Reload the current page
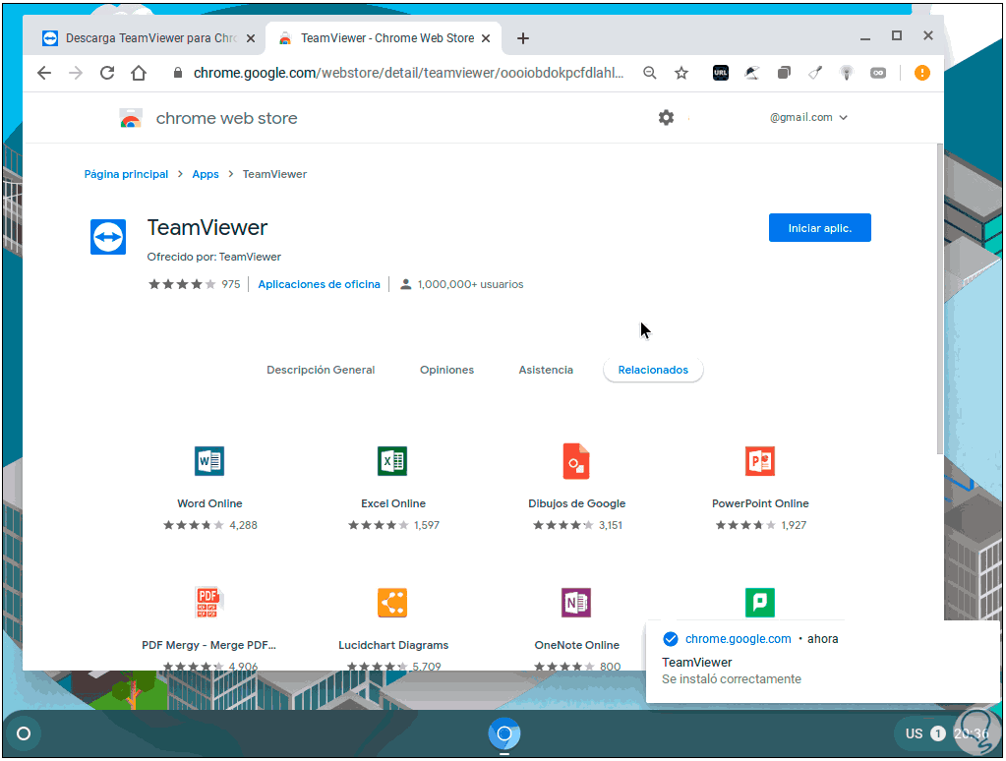 pos(107,73)
